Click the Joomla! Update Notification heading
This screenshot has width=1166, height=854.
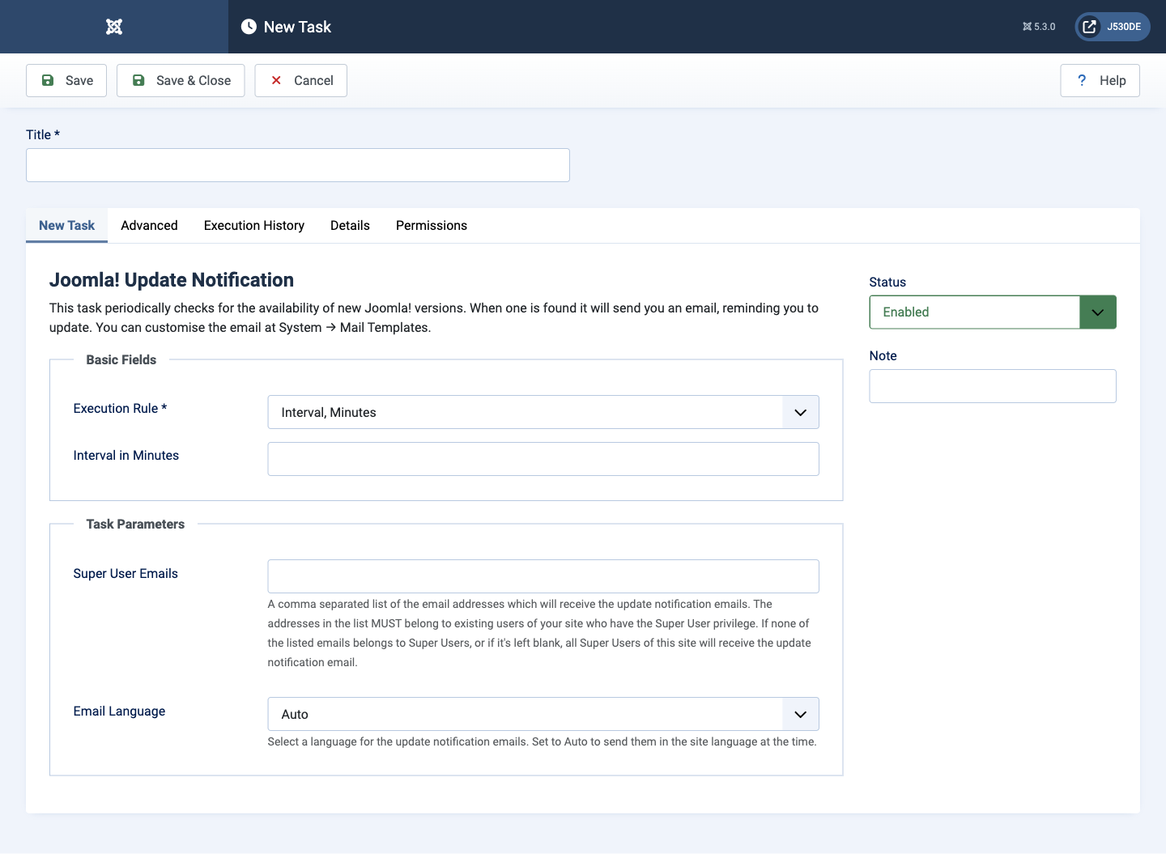(x=172, y=280)
